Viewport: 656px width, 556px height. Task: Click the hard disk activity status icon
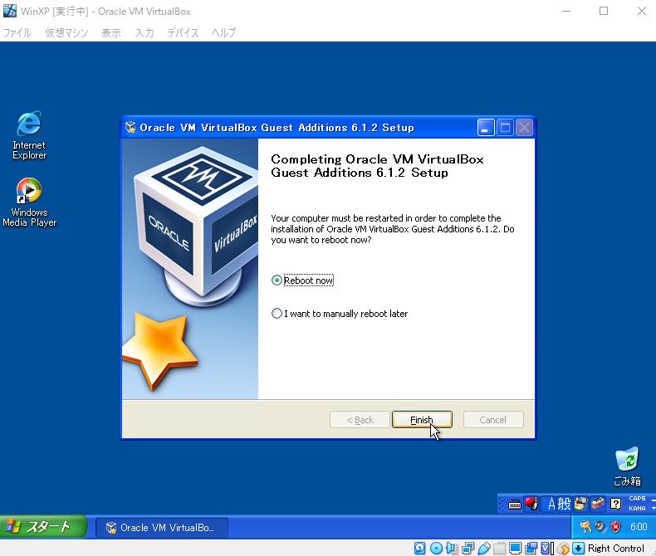point(419,548)
